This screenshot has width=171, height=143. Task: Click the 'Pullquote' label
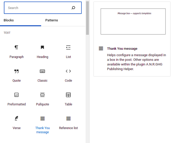point(42,104)
